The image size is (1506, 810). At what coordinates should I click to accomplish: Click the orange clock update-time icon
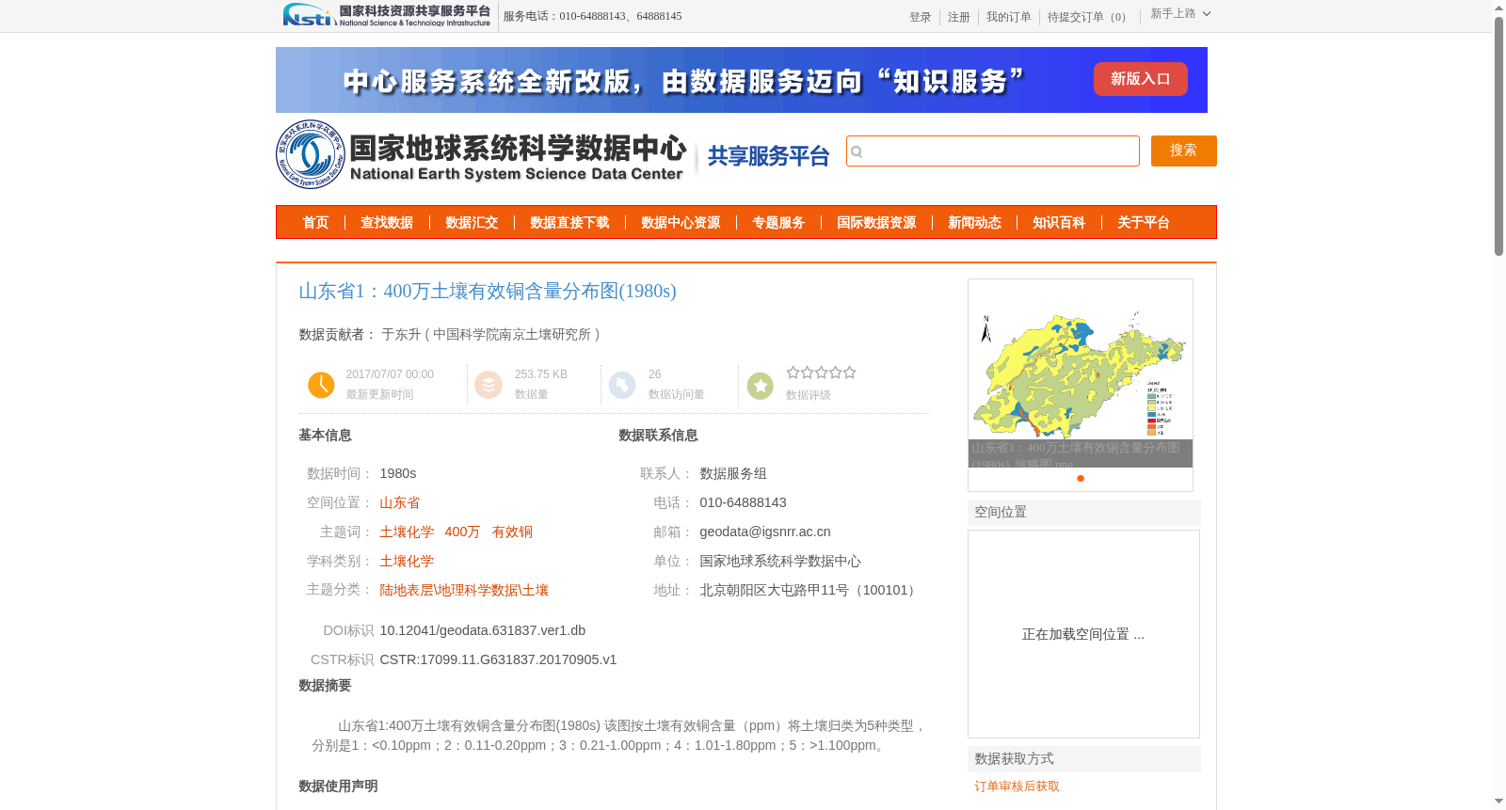[321, 385]
